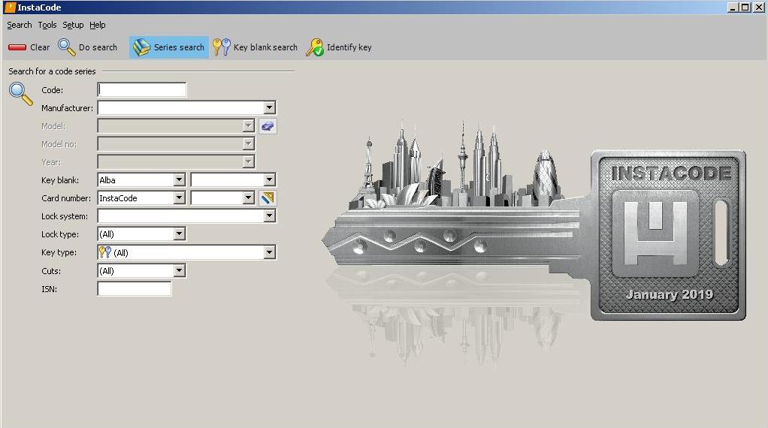Viewport: 768px width, 428px height.
Task: Click the Identify key icon
Action: 314,47
